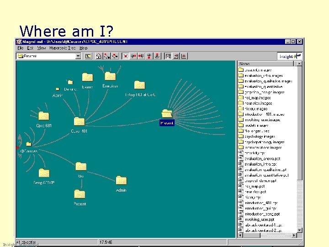Select layout icon with red node at left of branches
Viewport: 329px width, 247px height.
click(x=141, y=56)
